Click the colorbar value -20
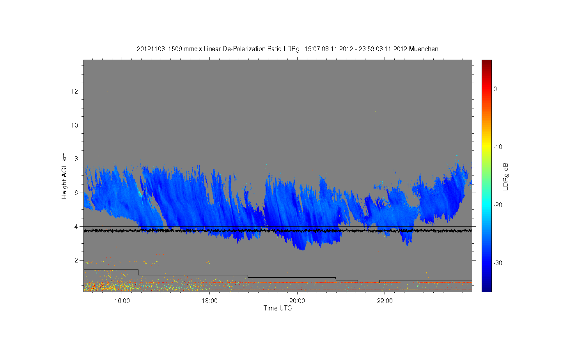 (x=498, y=205)
